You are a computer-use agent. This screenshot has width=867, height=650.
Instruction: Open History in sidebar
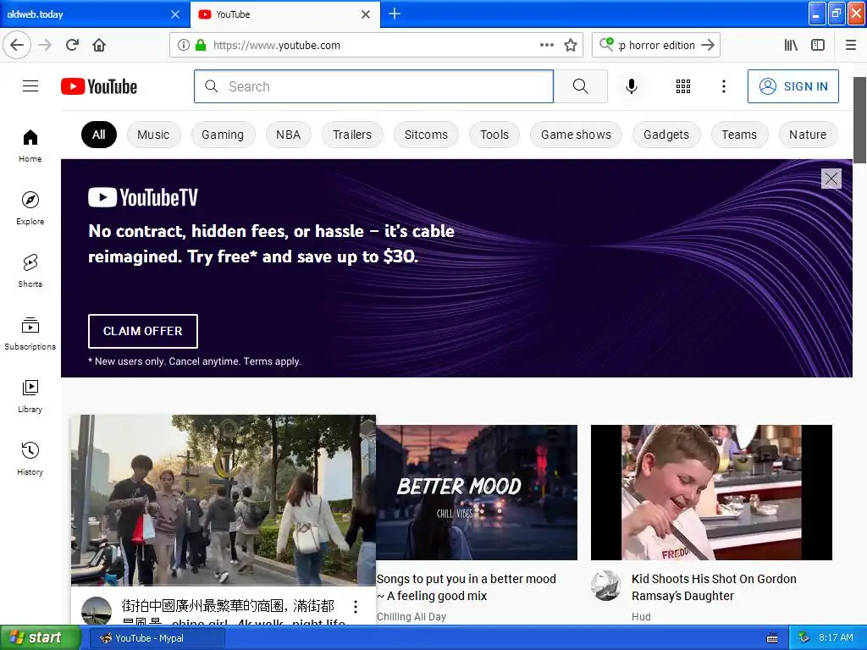pos(30,459)
